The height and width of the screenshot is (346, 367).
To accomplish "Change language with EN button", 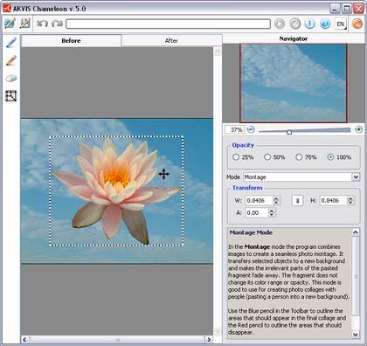I will coord(341,24).
